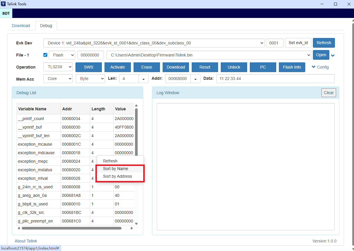Image resolution: width=354 pixels, height=251 pixels.
Task: Click the Set evk_id button
Action: tap(298, 43)
